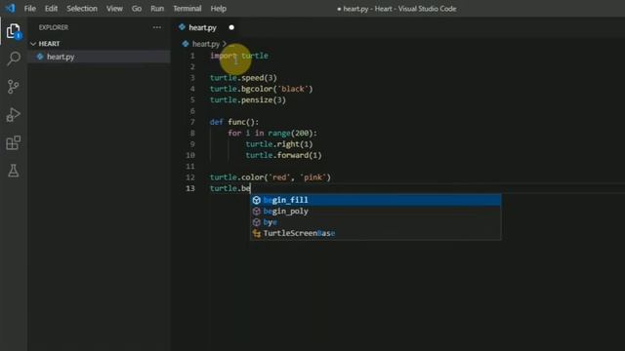
Task: Open the View menu
Action: tap(114, 9)
